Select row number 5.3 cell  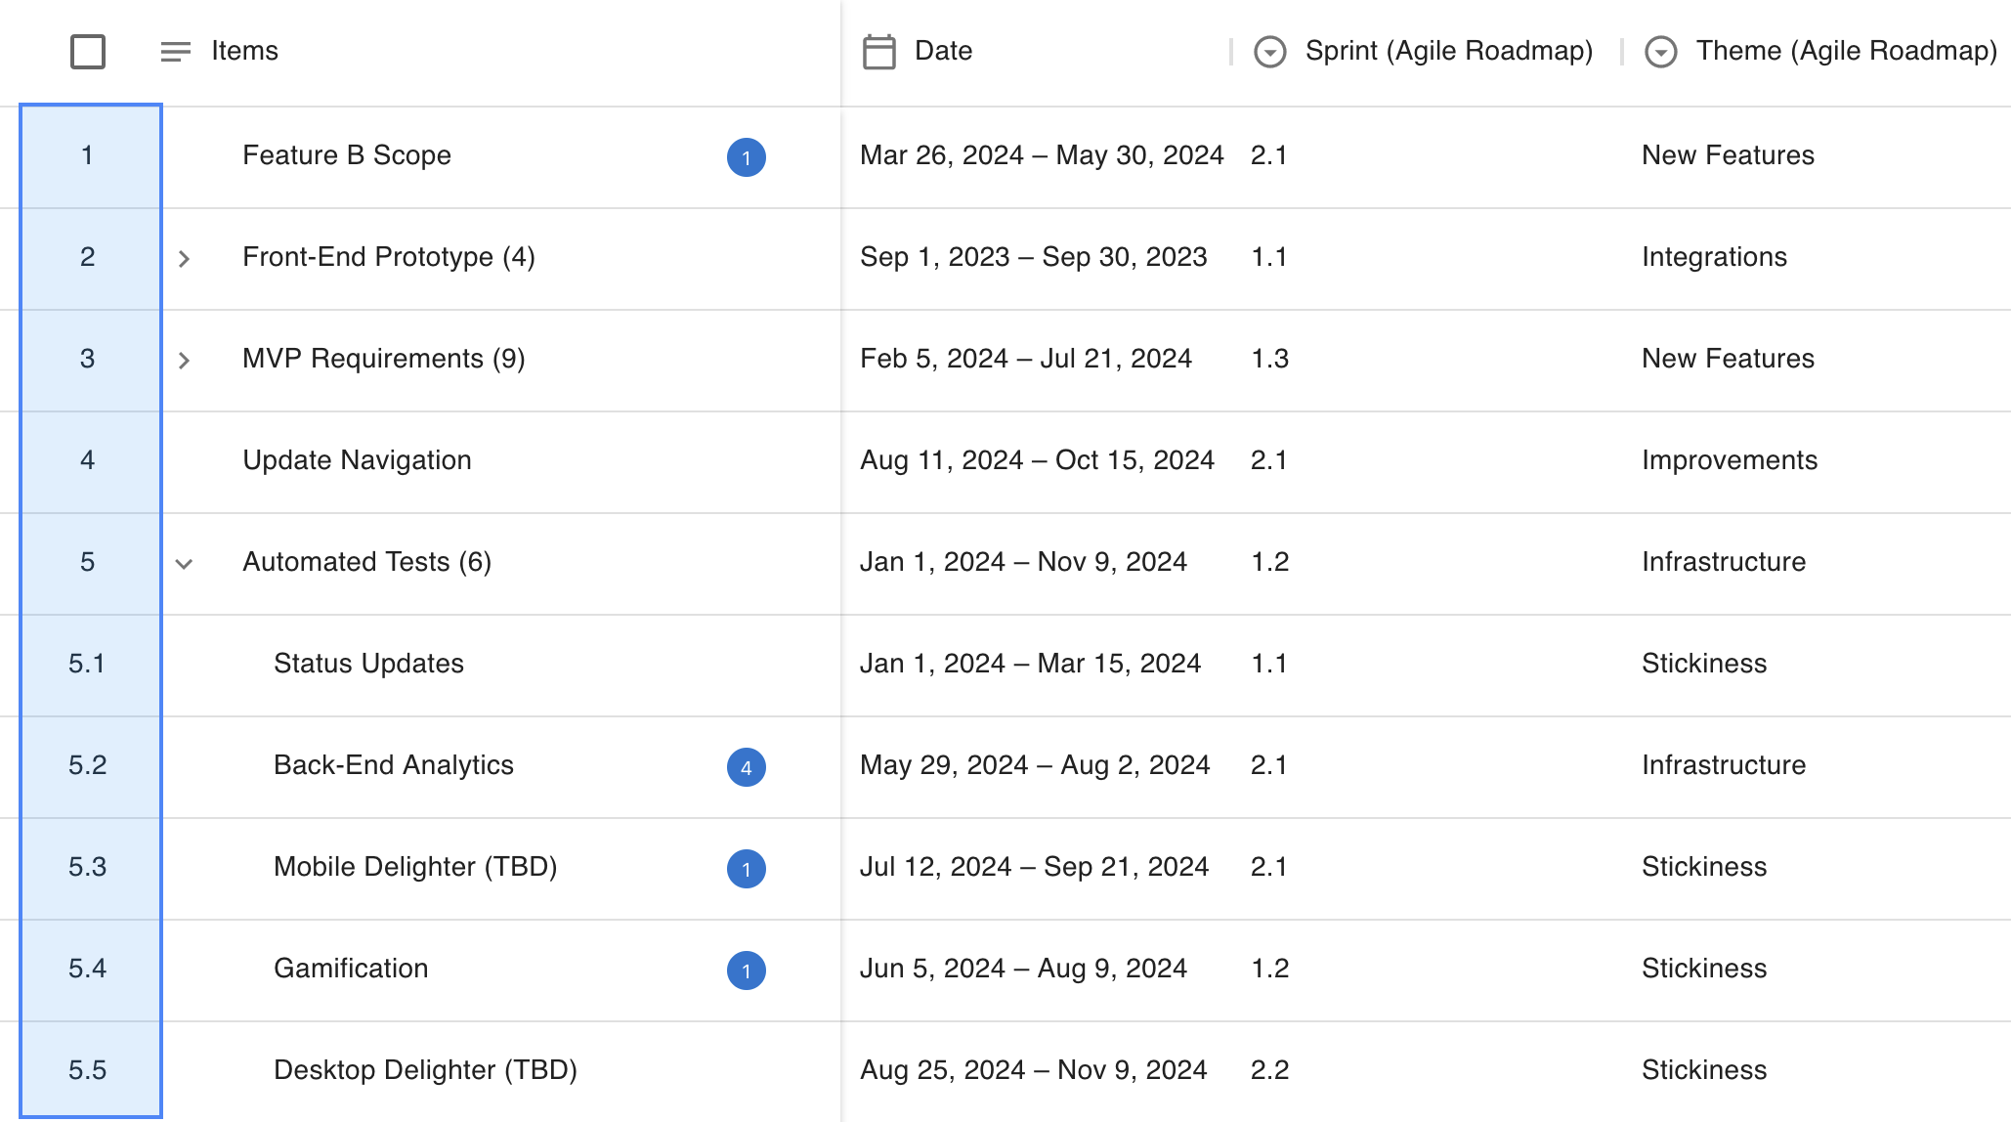tap(88, 867)
